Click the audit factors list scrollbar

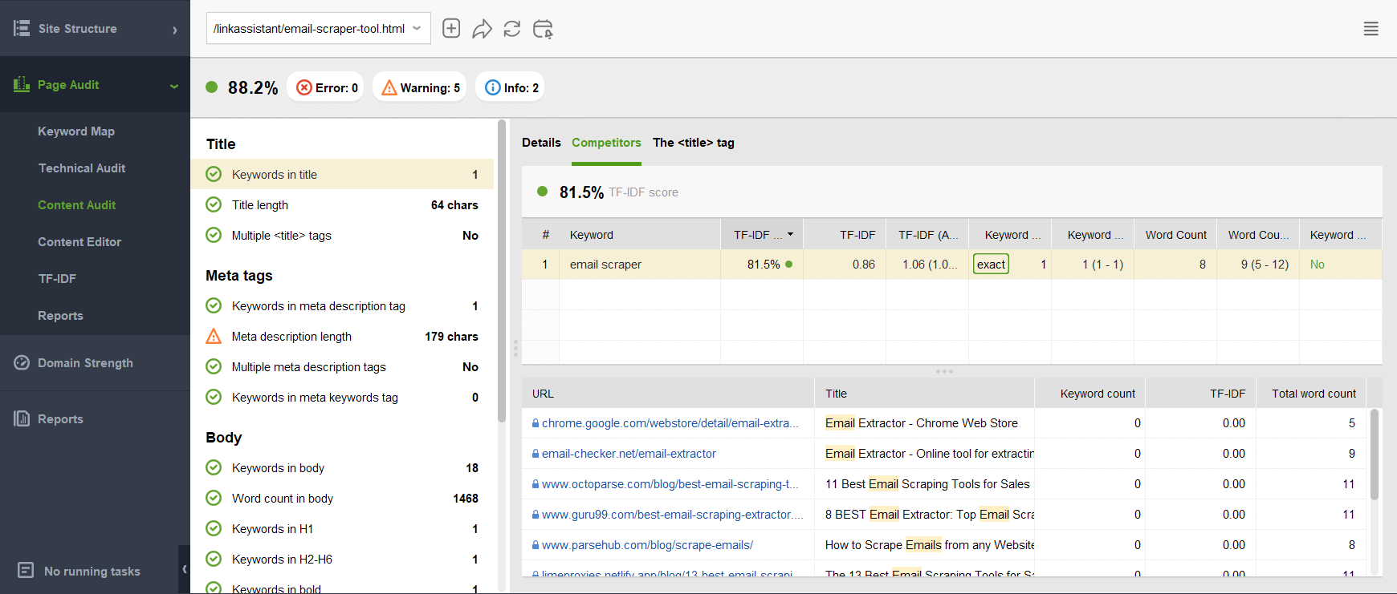502,271
